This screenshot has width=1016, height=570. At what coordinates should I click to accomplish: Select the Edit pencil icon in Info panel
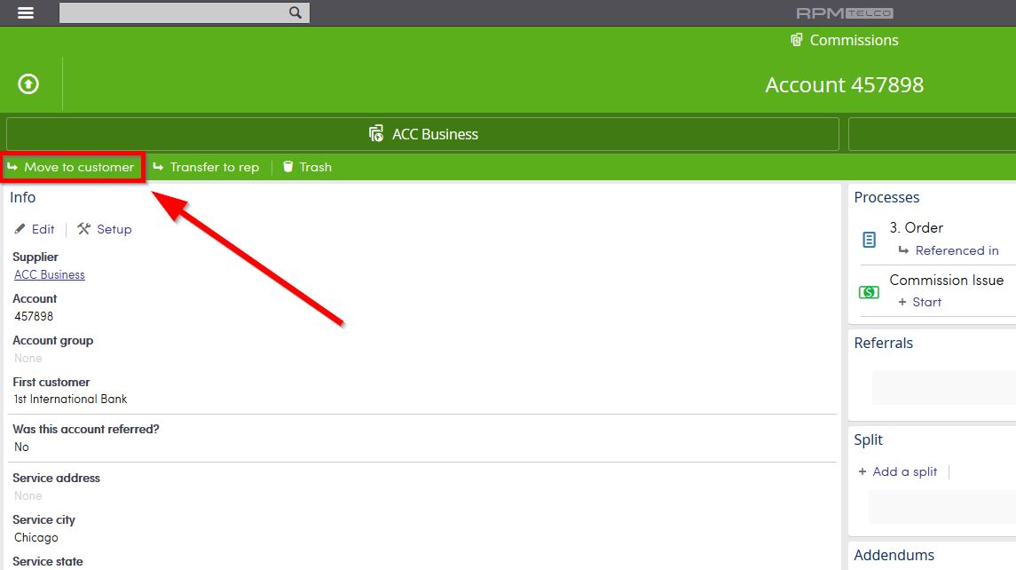(20, 228)
